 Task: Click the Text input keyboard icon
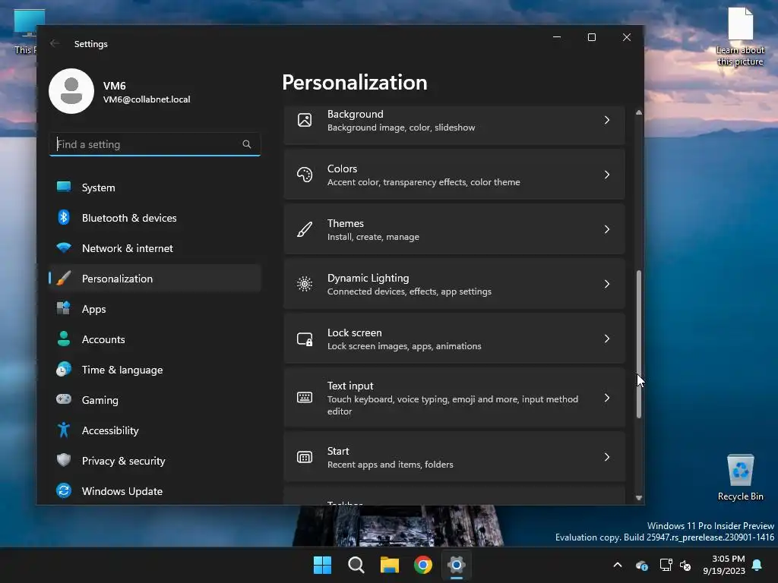[305, 398]
